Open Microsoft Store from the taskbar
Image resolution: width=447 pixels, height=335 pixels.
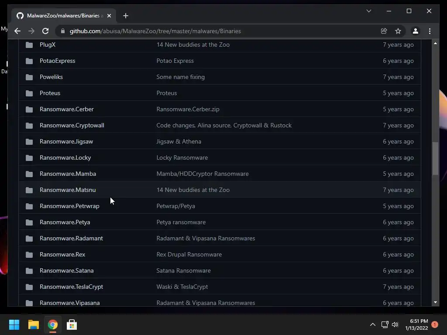click(72, 325)
